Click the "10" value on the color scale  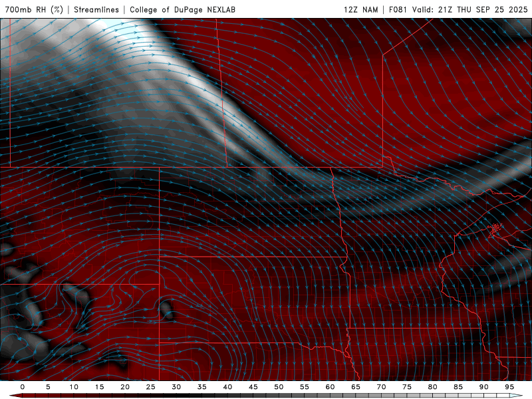(x=74, y=387)
